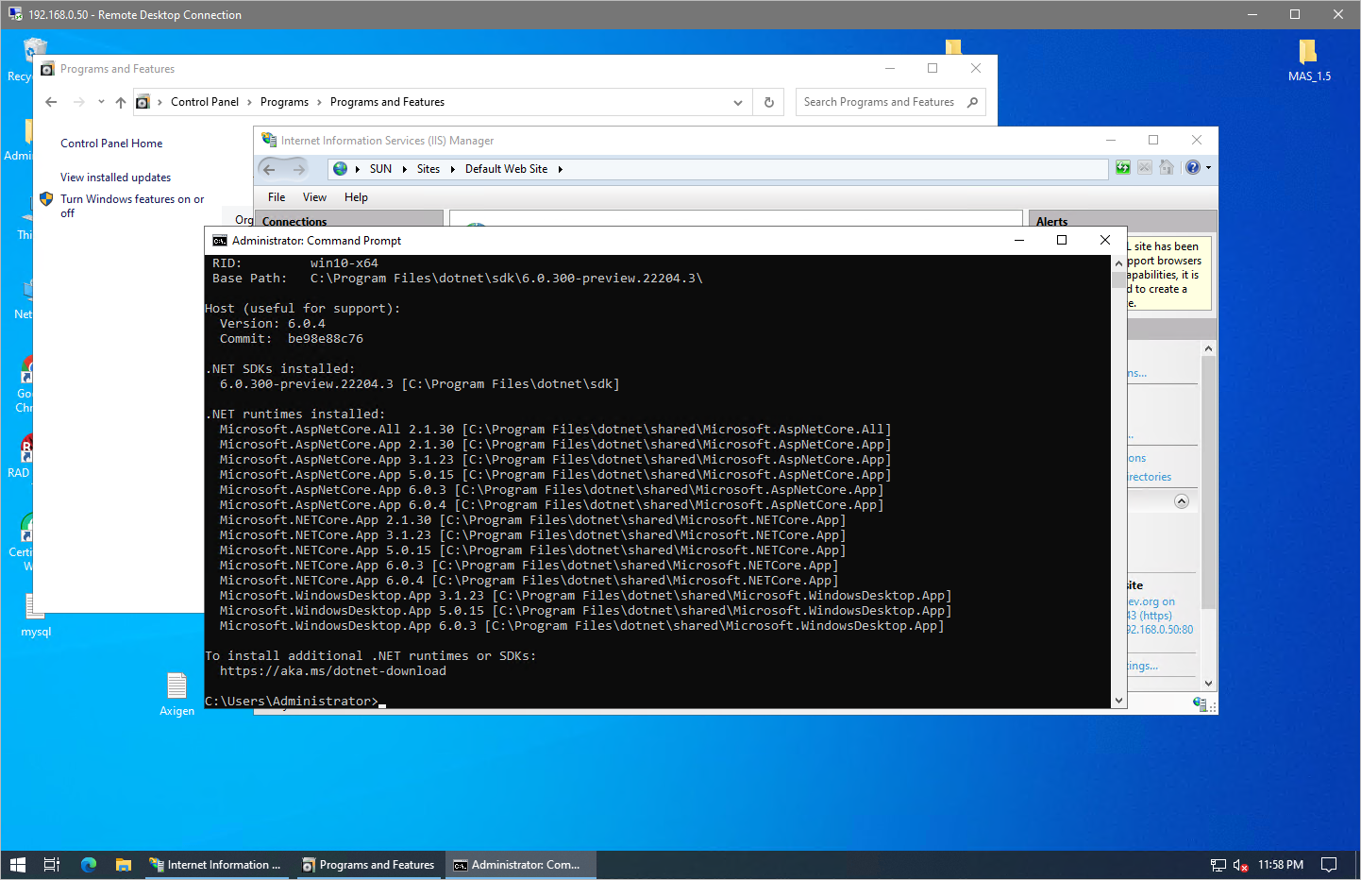Open View installed updates

(x=114, y=177)
